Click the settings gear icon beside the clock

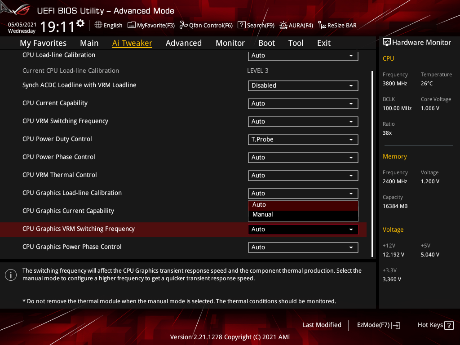(x=80, y=23)
